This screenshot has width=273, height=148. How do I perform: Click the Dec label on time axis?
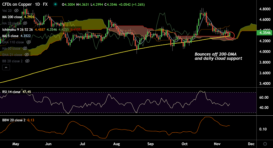[x=251, y=144]
